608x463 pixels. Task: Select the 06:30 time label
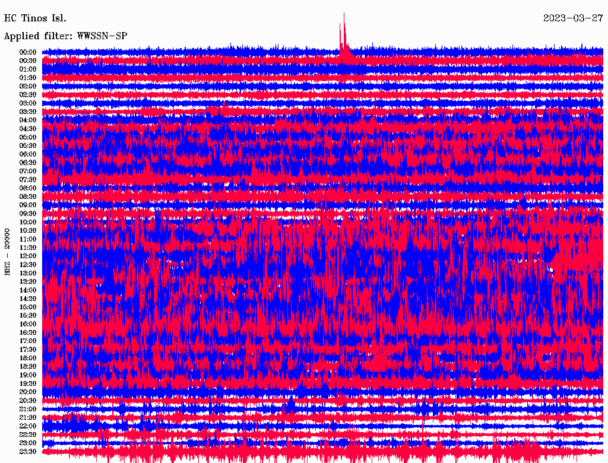(x=28, y=163)
